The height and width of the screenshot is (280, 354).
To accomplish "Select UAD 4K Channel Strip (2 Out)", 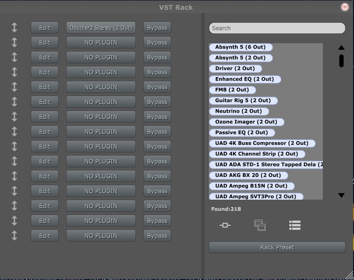I will click(x=257, y=154).
